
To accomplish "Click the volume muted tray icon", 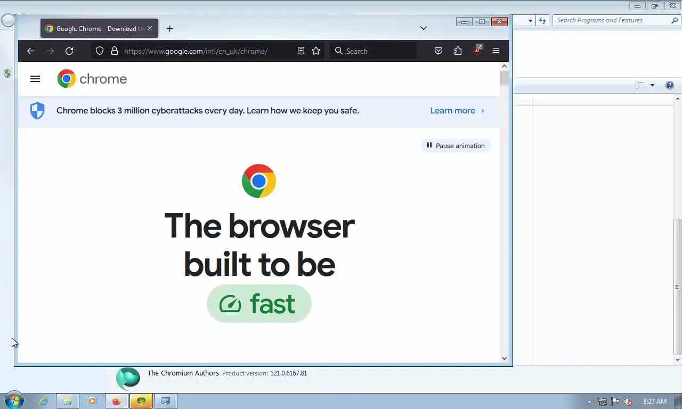I will 628,402.
